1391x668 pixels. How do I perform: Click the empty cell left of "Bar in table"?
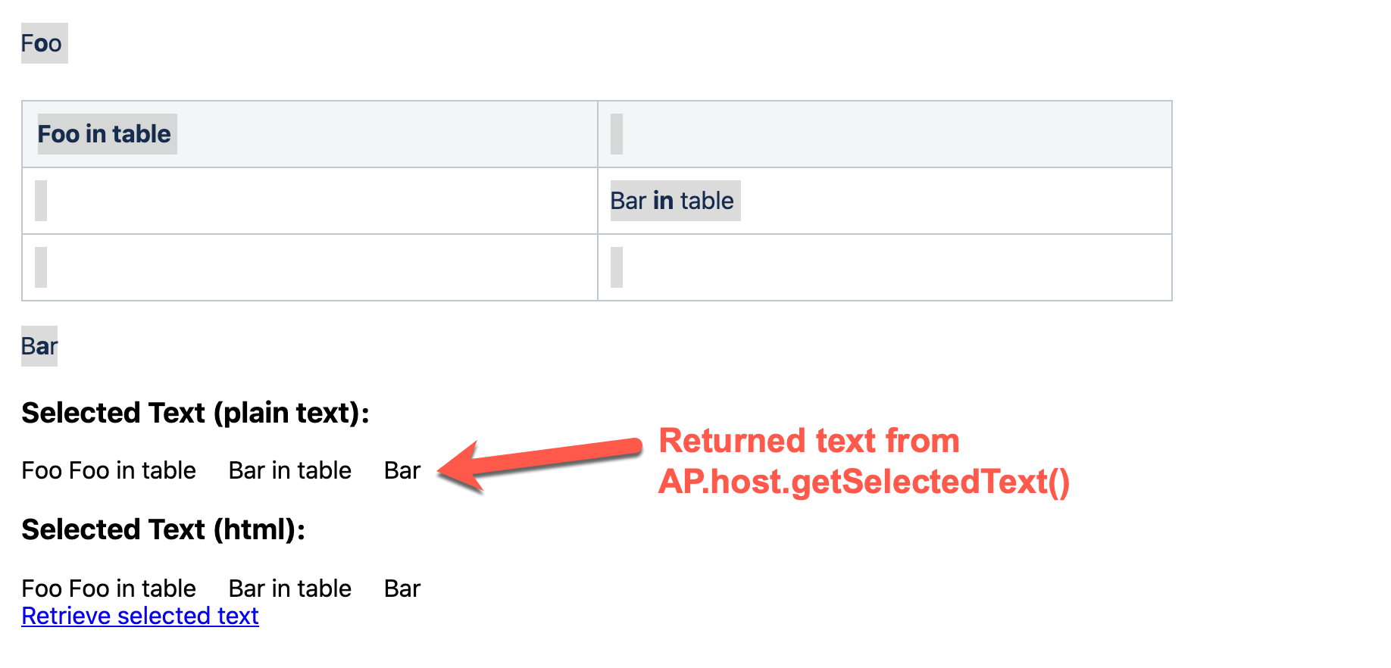(x=309, y=201)
